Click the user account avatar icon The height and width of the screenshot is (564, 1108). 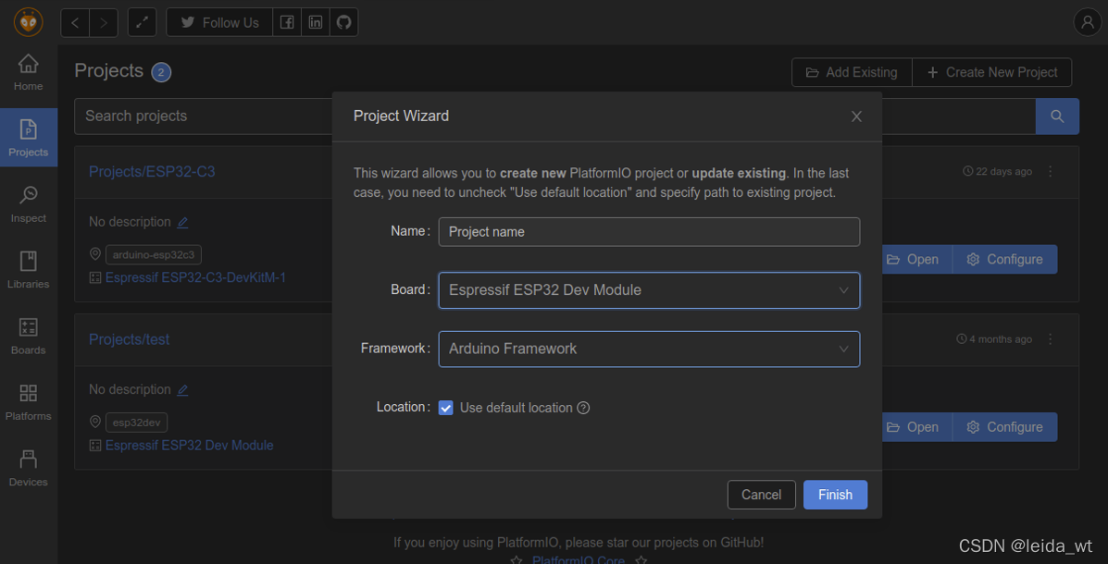pyautogui.click(x=1088, y=22)
